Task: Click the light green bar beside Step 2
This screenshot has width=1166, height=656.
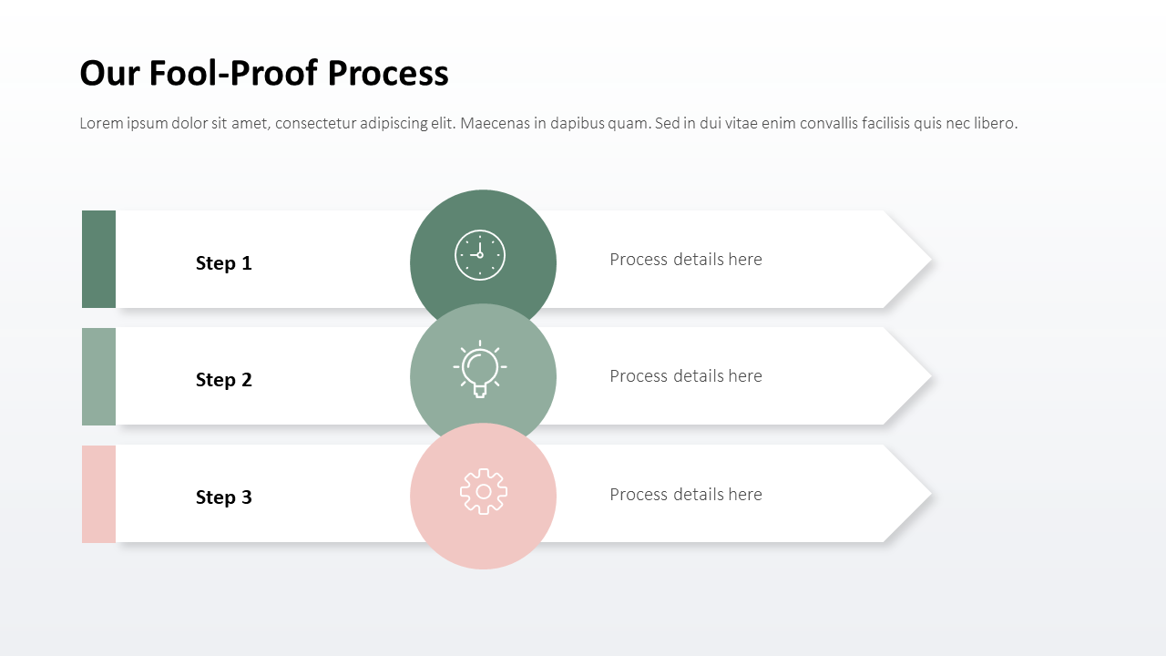Action: pos(98,376)
